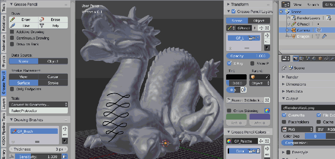335x159 pixels.
Task: Open the Render Layers properties tab icon
Action: [302, 58]
